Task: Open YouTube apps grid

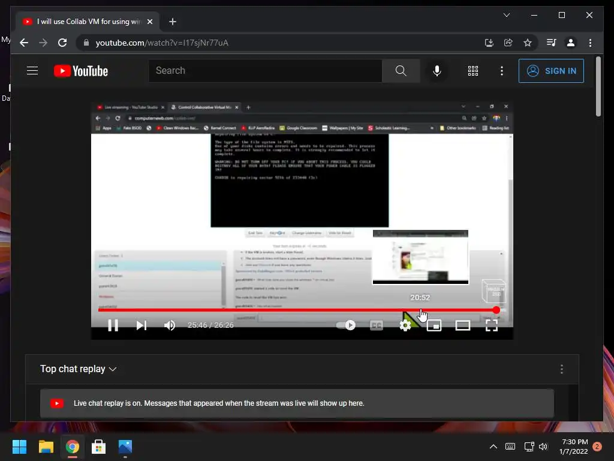Action: pos(473,71)
